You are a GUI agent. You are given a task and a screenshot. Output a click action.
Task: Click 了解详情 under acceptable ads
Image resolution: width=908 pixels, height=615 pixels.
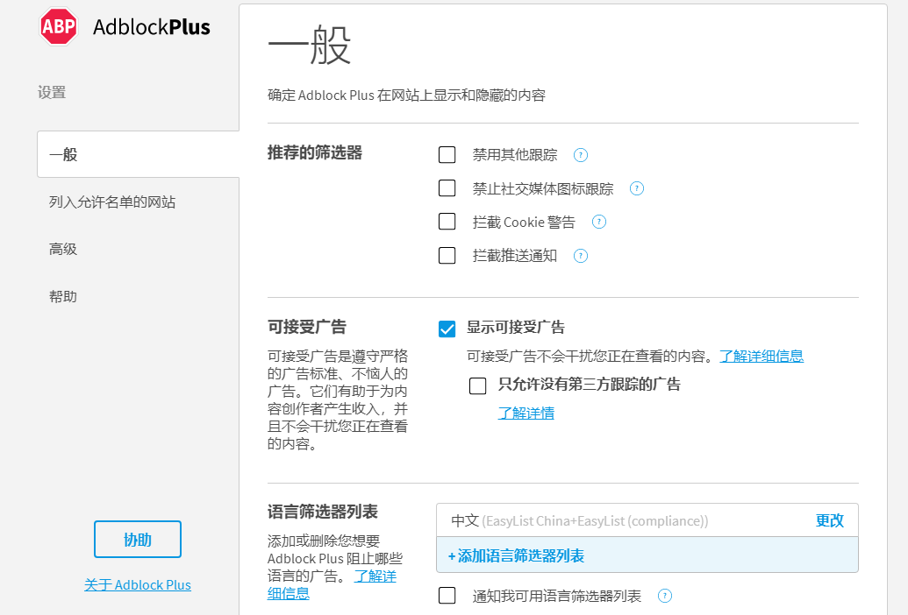coord(526,413)
